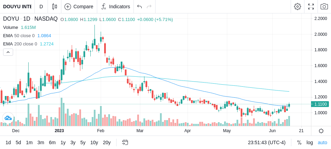Open timezone menu showing 23:51:43 (UTC-4)
This screenshot has height=149, width=331.
267,142
